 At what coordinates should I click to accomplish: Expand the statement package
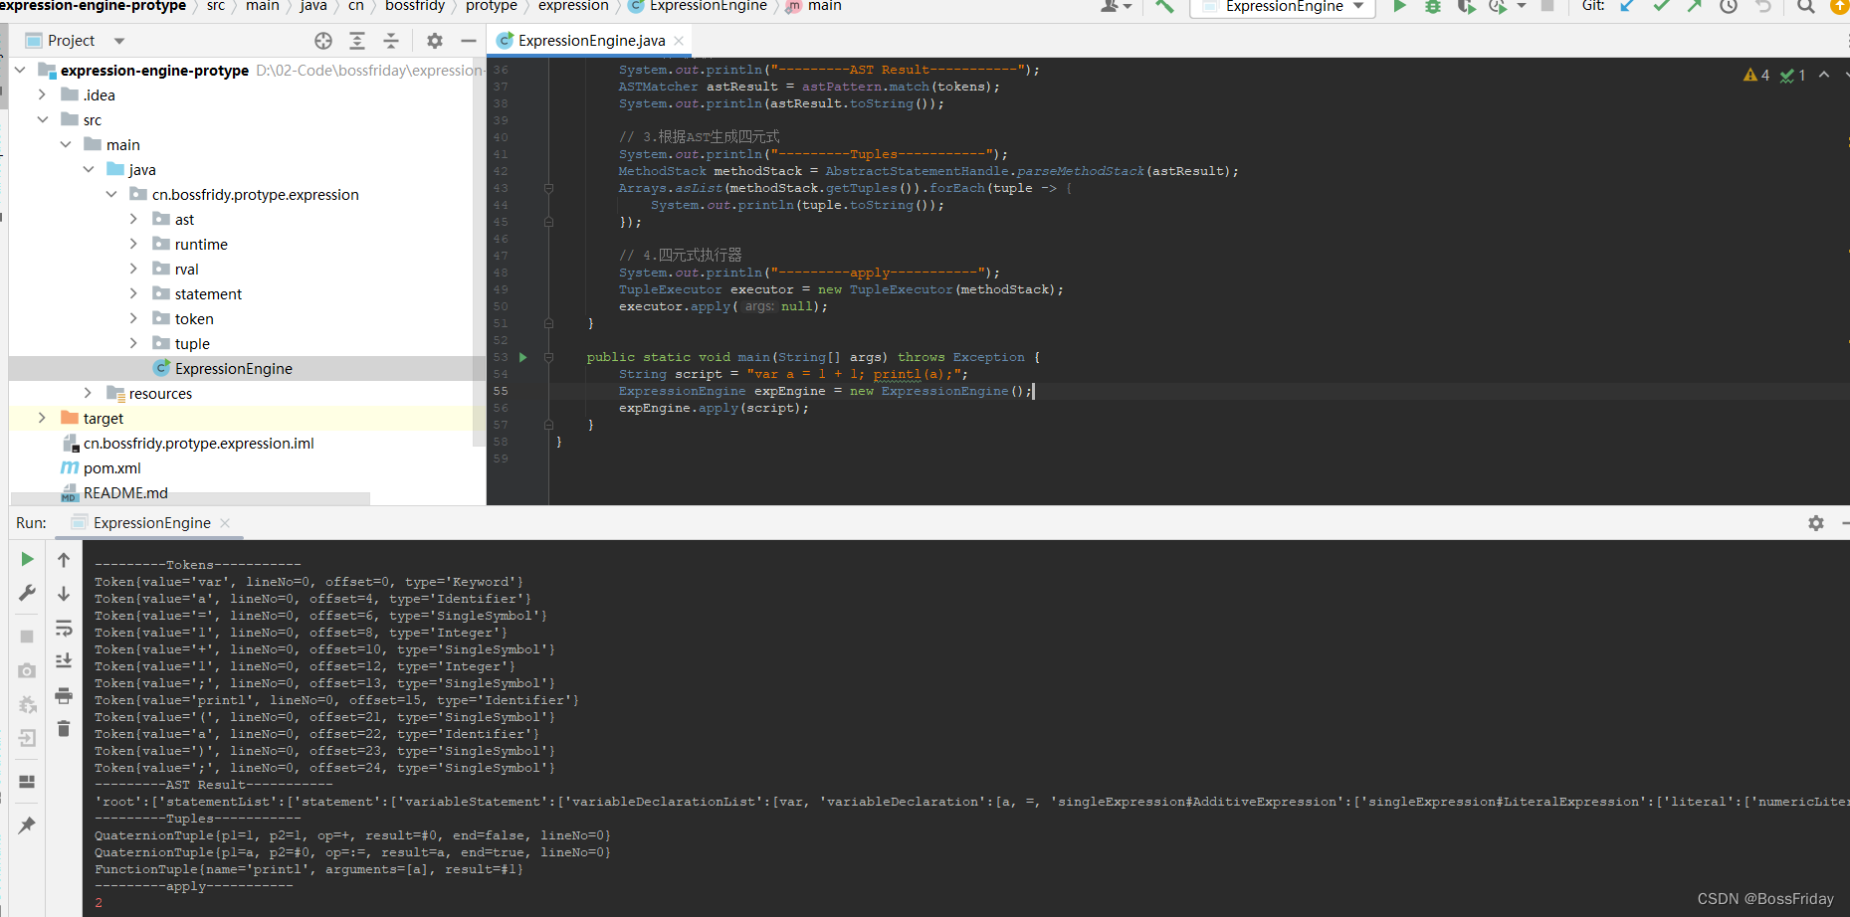(x=133, y=293)
